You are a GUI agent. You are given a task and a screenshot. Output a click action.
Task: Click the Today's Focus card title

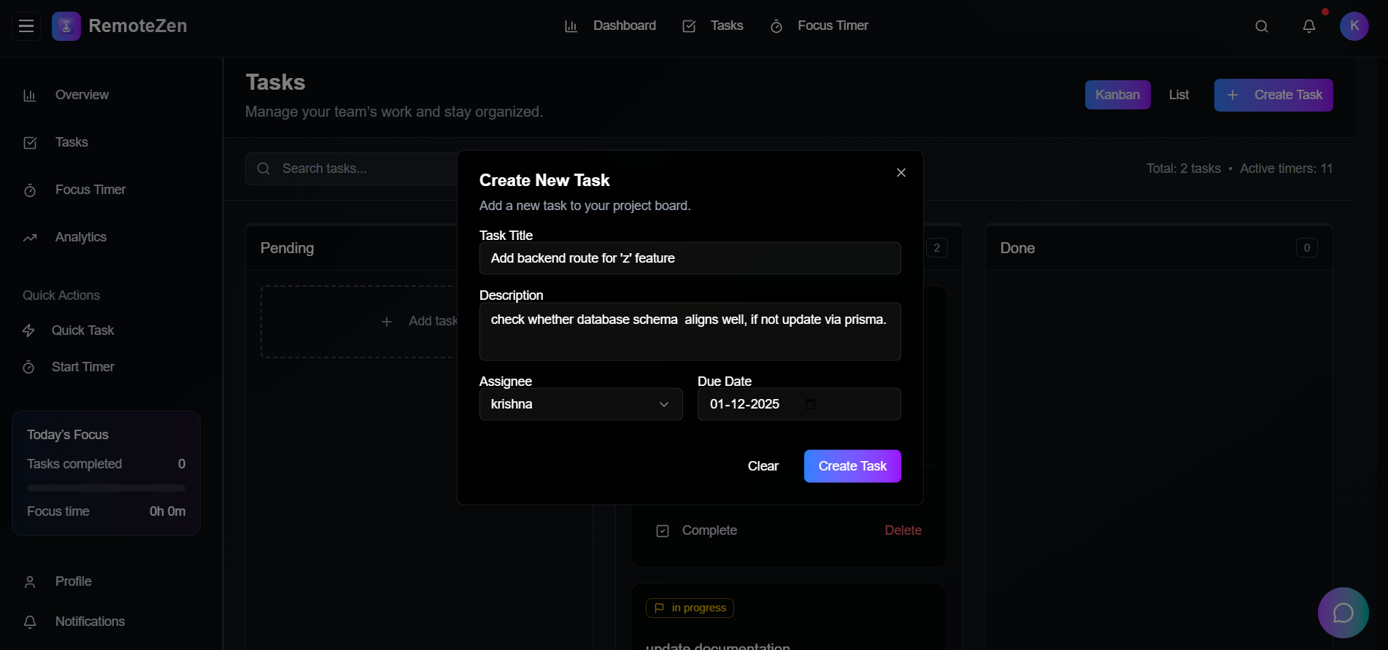click(x=68, y=435)
